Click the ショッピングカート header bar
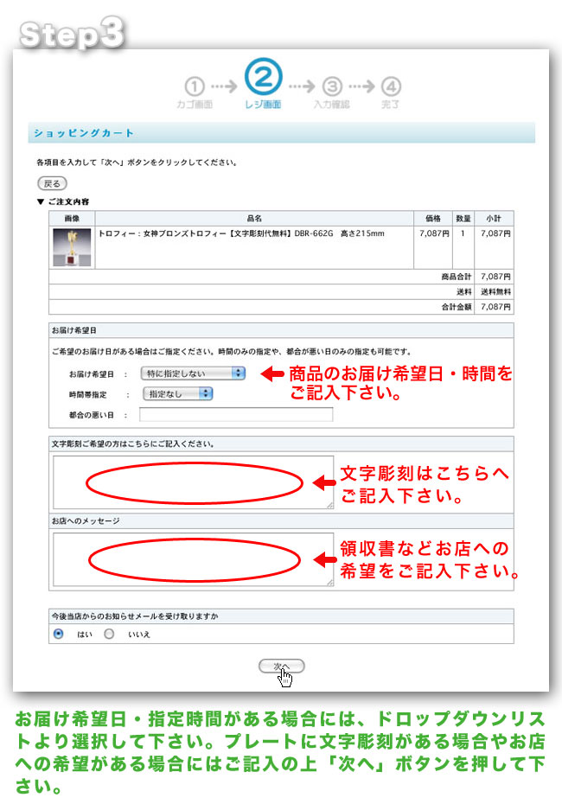The image size is (562, 804). tap(281, 133)
